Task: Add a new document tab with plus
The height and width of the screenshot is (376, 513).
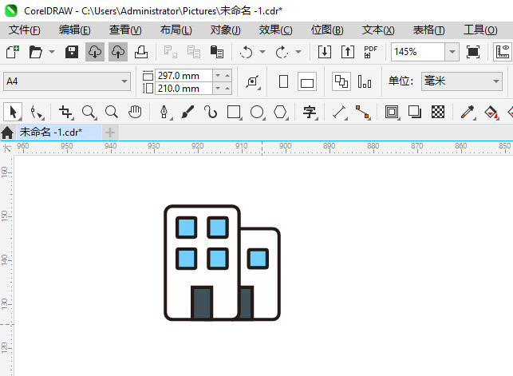Action: click(x=110, y=133)
